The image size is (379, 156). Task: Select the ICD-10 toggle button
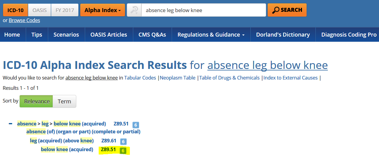pyautogui.click(x=15, y=10)
